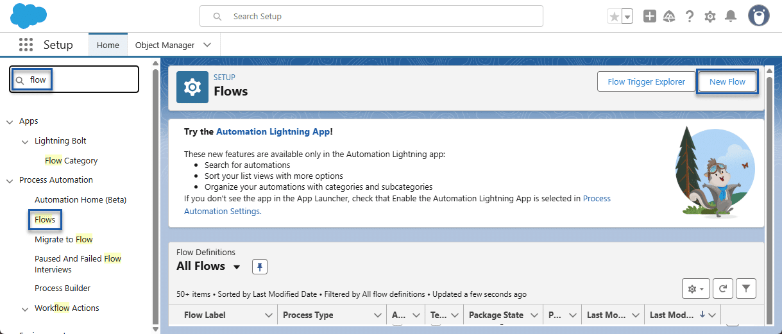Show list view filters
The width and height of the screenshot is (782, 334).
coord(746,289)
